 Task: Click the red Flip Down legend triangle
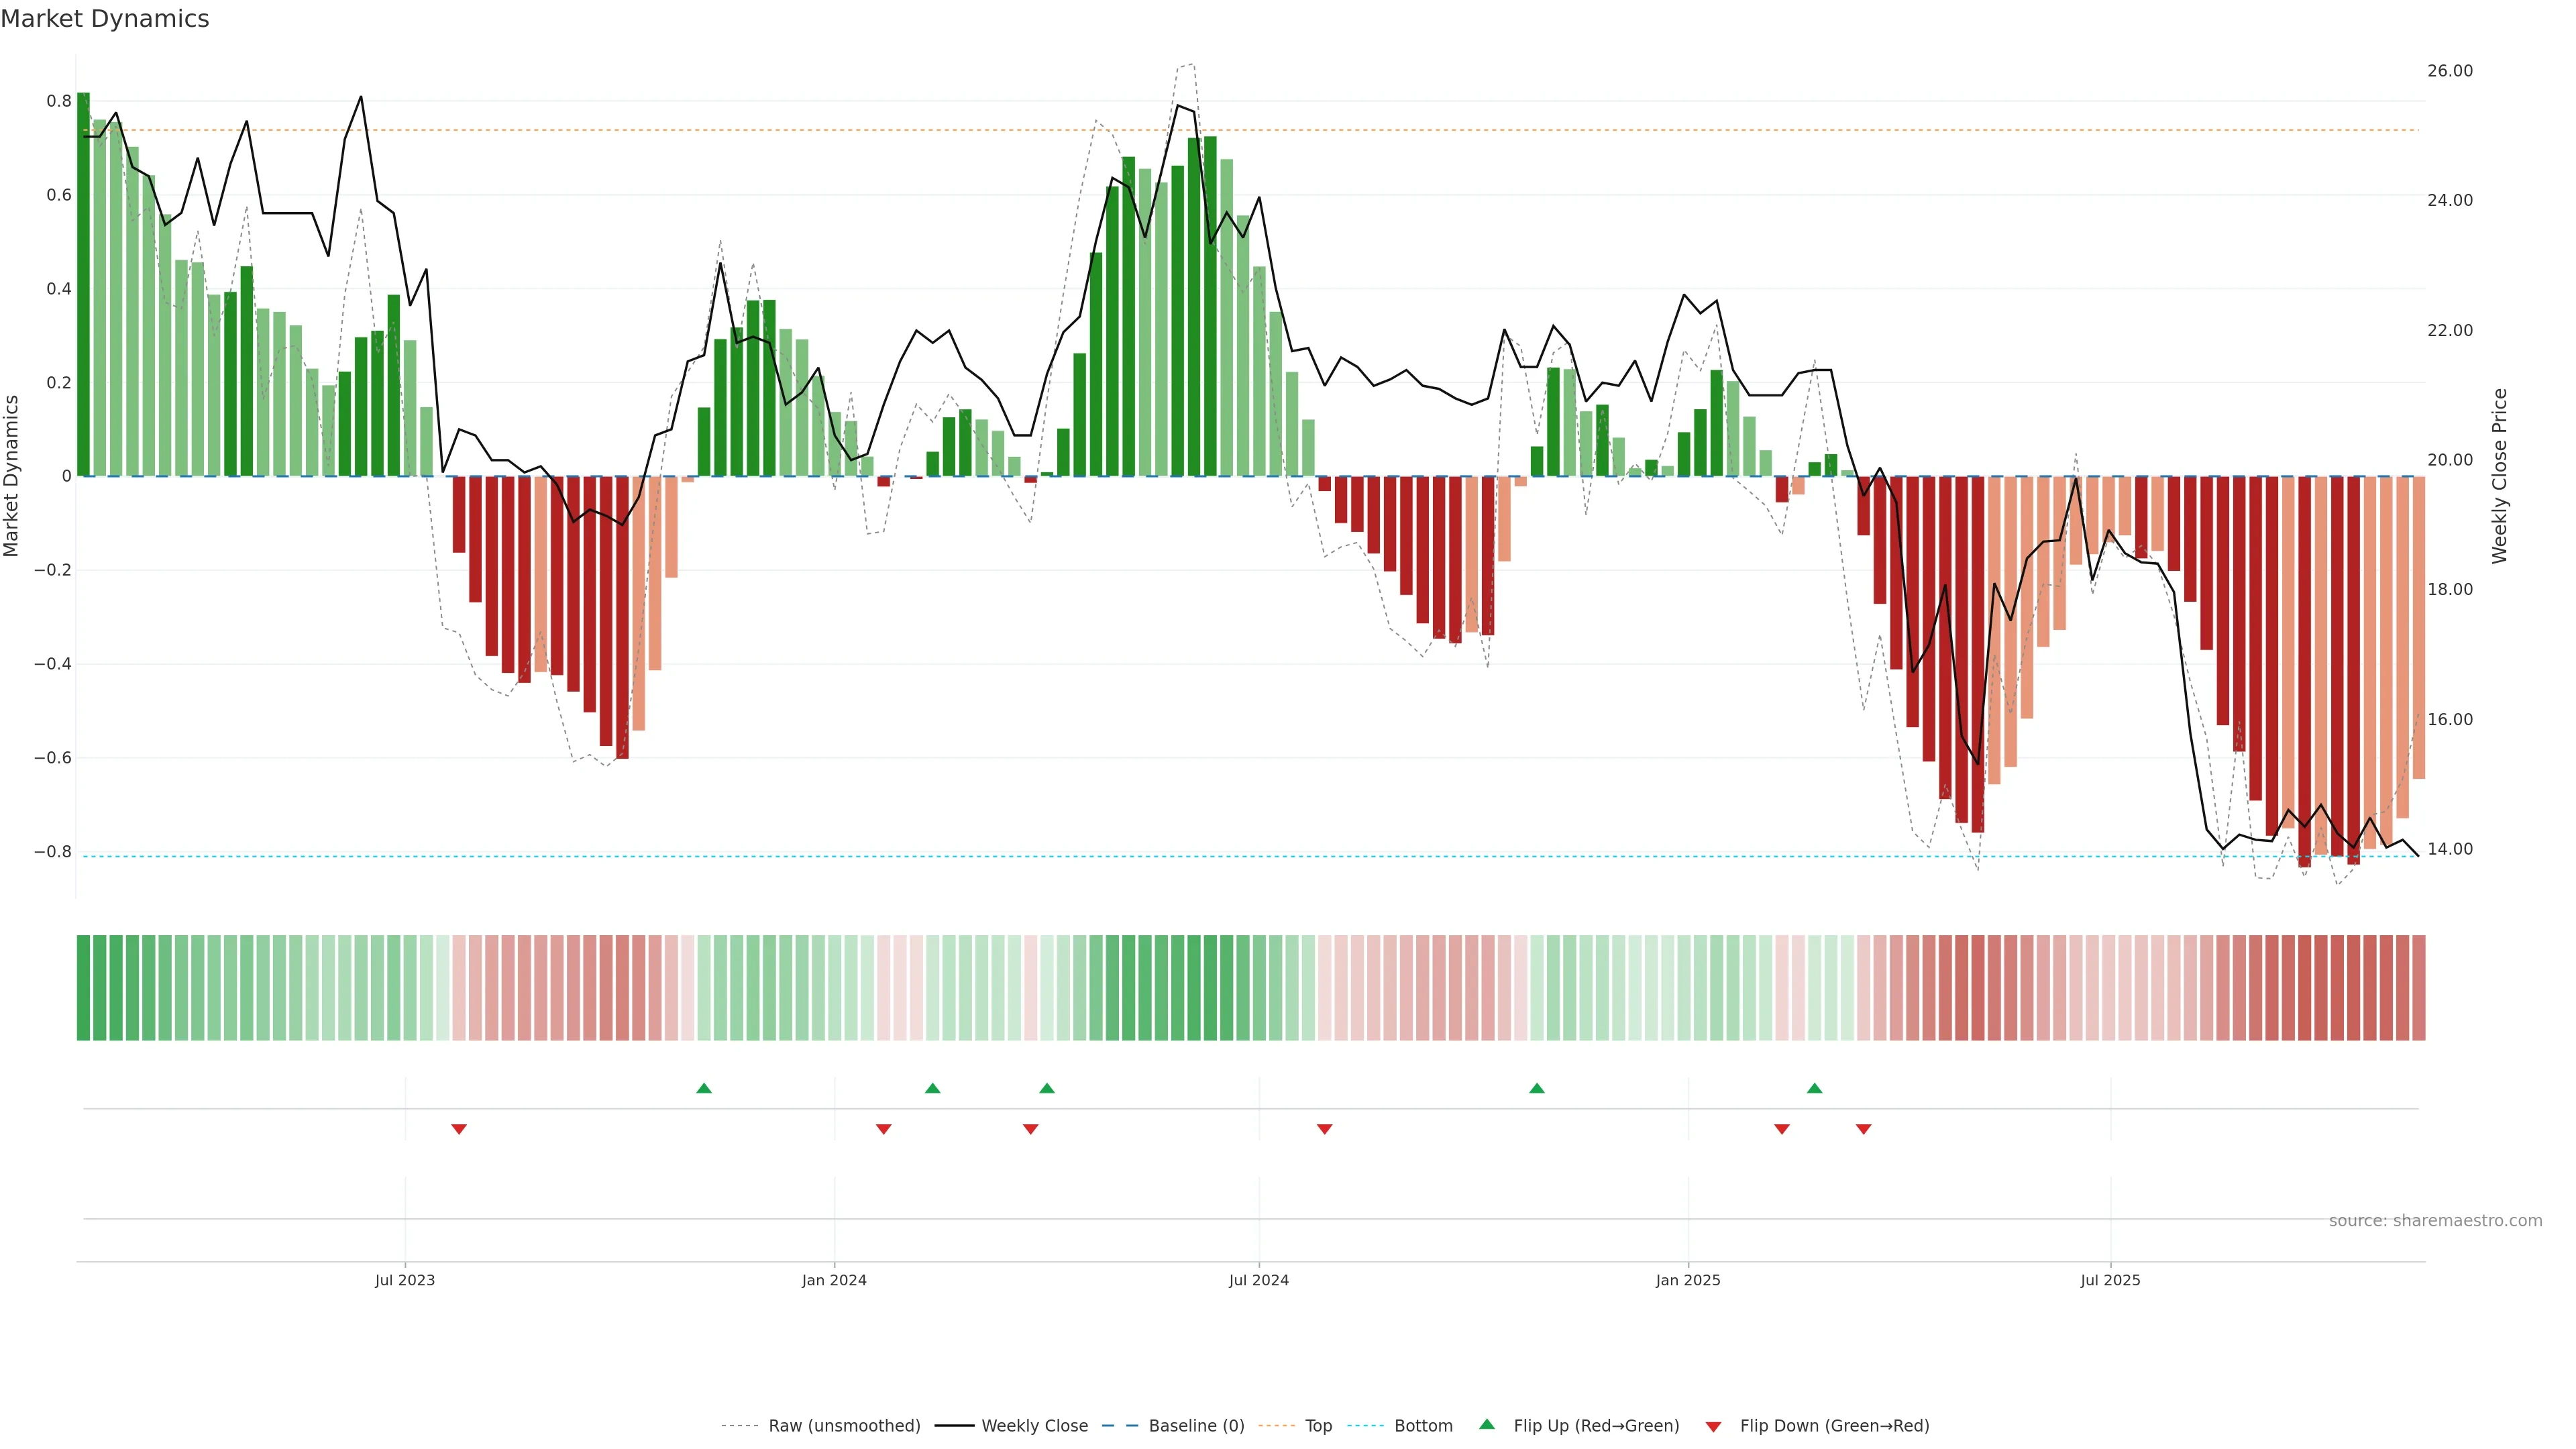1713,1427
